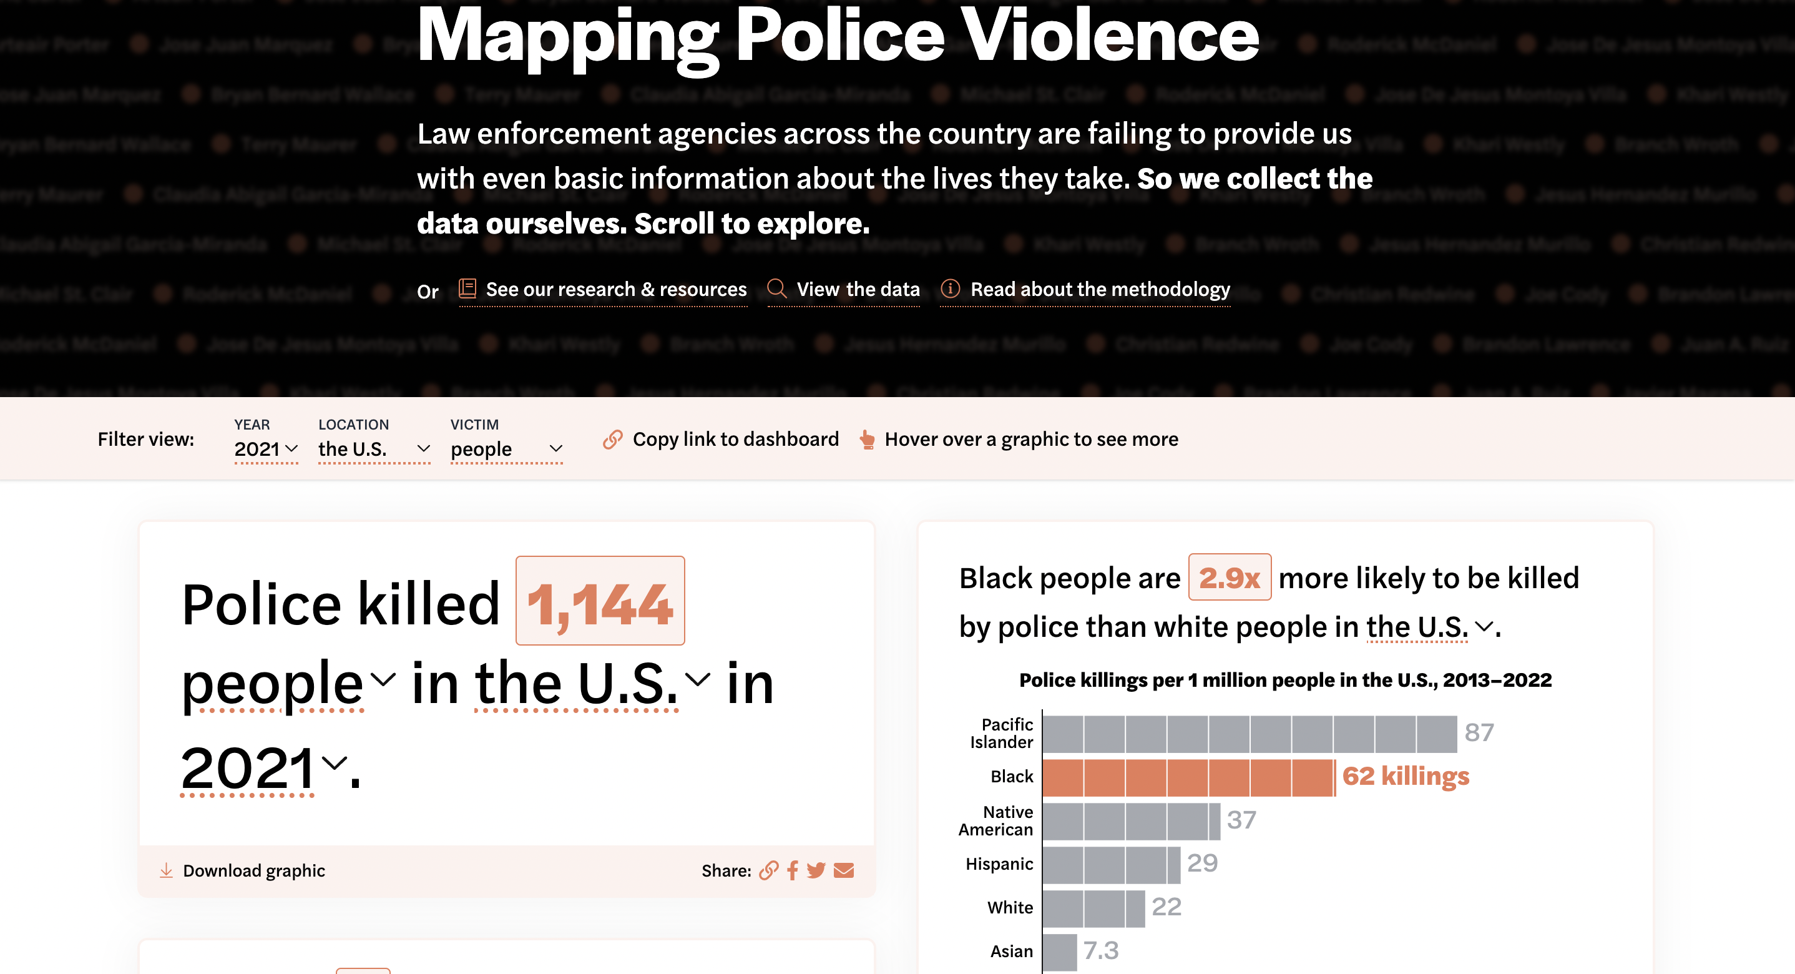Click 'Copy link to dashboard' text
The height and width of the screenshot is (974, 1795).
[x=735, y=440]
